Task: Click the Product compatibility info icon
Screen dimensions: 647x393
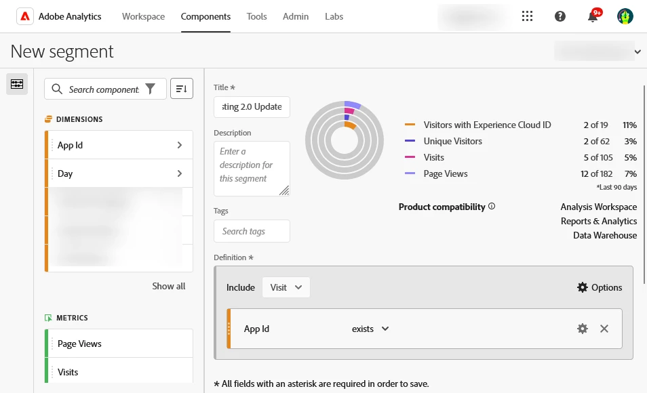Action: 492,206
